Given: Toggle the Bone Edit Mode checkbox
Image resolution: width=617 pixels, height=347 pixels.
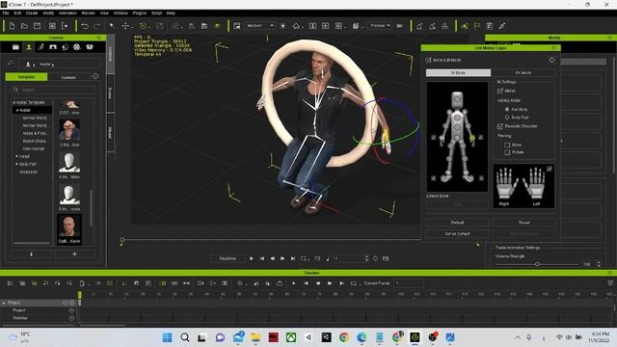Looking at the screenshot, I should 428,60.
